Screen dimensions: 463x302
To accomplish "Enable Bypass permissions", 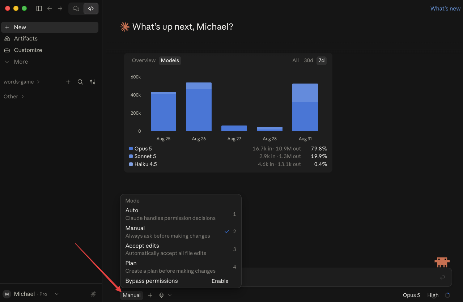I will pyautogui.click(x=220, y=281).
